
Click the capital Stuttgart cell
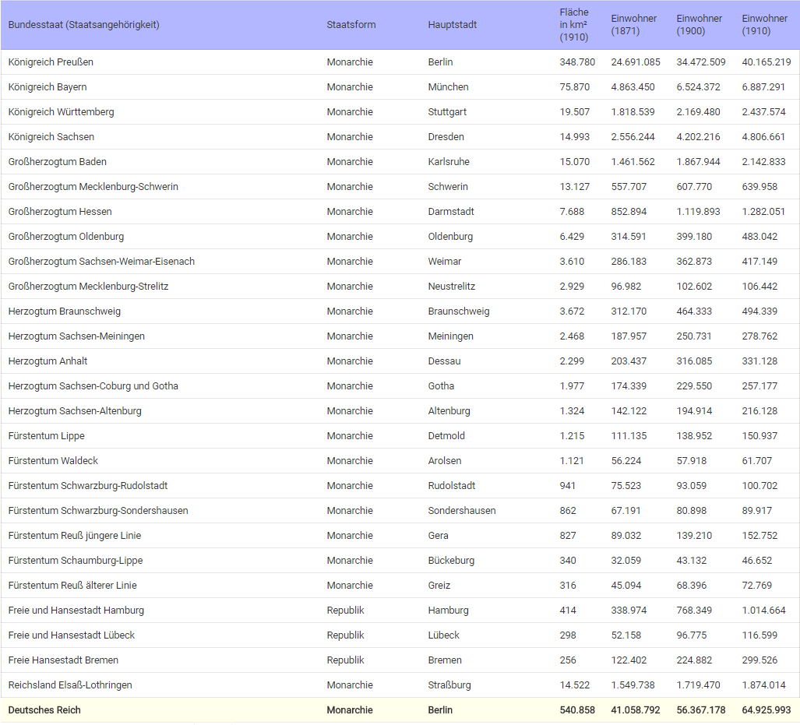[447, 111]
